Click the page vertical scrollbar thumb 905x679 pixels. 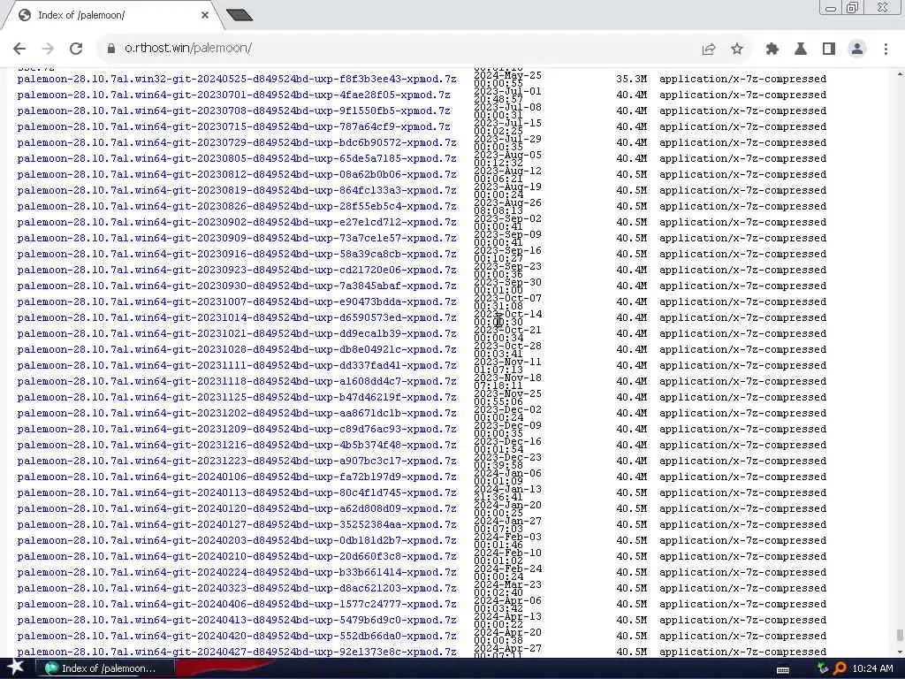(x=900, y=636)
